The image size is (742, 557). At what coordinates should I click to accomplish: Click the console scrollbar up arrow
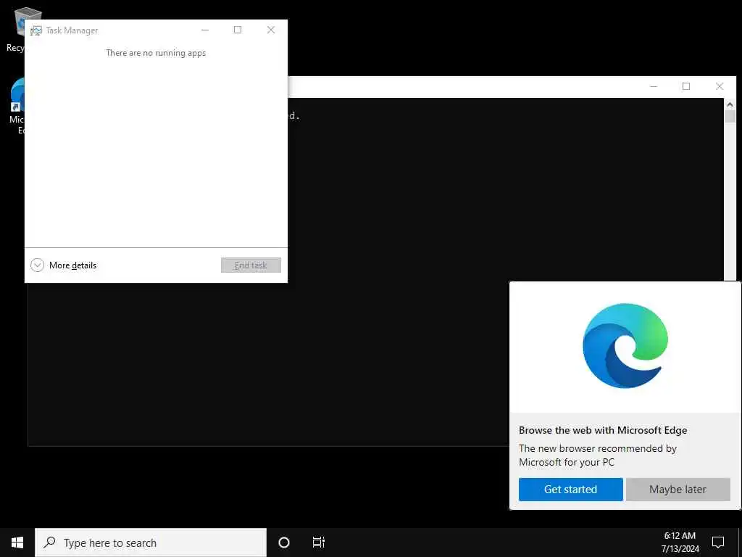click(730, 104)
